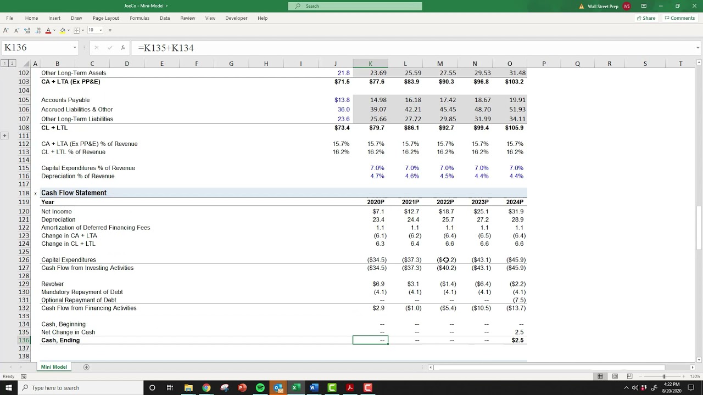
Task: Click the 130% zoom level
Action: pos(695,376)
